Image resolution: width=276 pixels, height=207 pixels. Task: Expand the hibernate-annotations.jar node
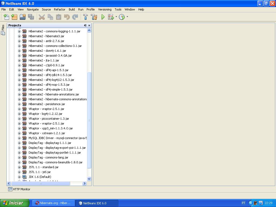coord(19,94)
